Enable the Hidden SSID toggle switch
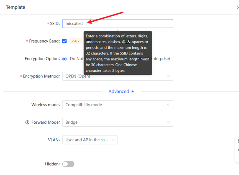The height and width of the screenshot is (175, 239). click(x=68, y=164)
